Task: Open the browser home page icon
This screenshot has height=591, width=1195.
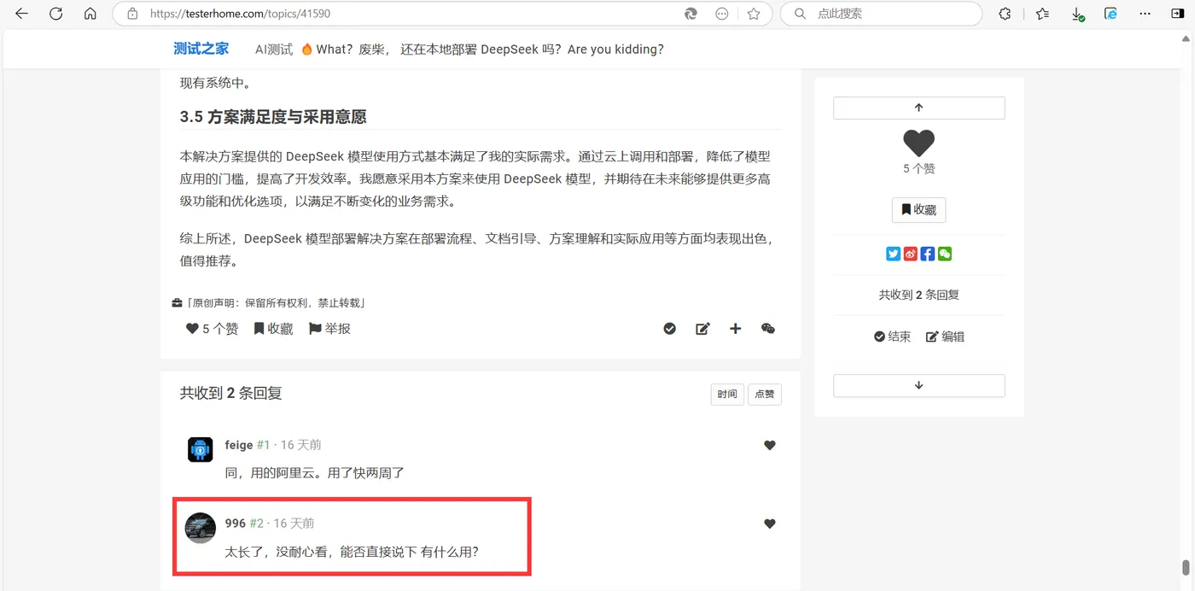Action: [90, 14]
